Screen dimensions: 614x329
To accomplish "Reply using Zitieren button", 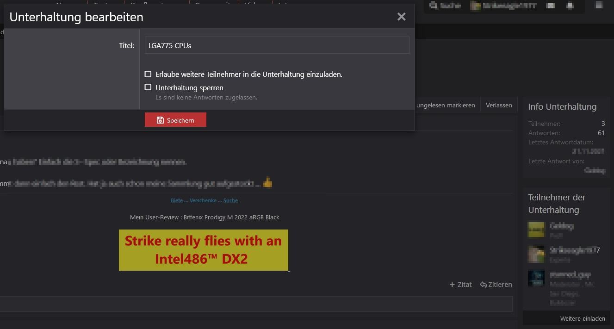I will [x=496, y=285].
